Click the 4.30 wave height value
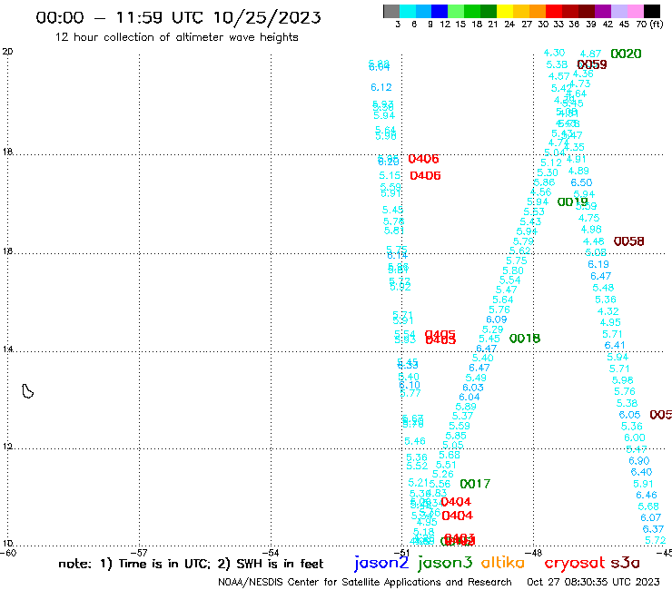 (554, 53)
